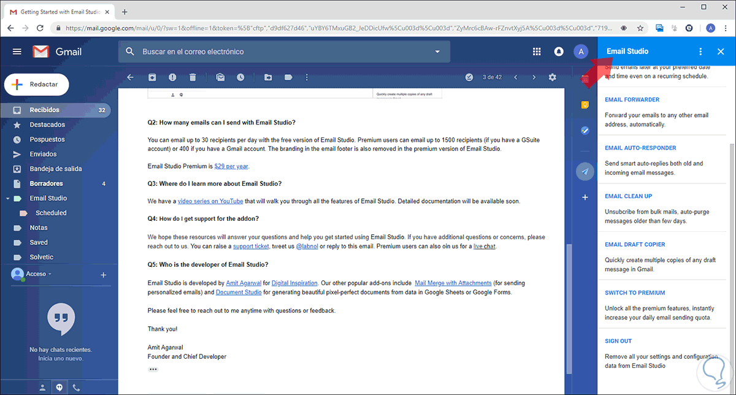
Task: Open Bandeja de salida folder
Action: (x=56, y=169)
